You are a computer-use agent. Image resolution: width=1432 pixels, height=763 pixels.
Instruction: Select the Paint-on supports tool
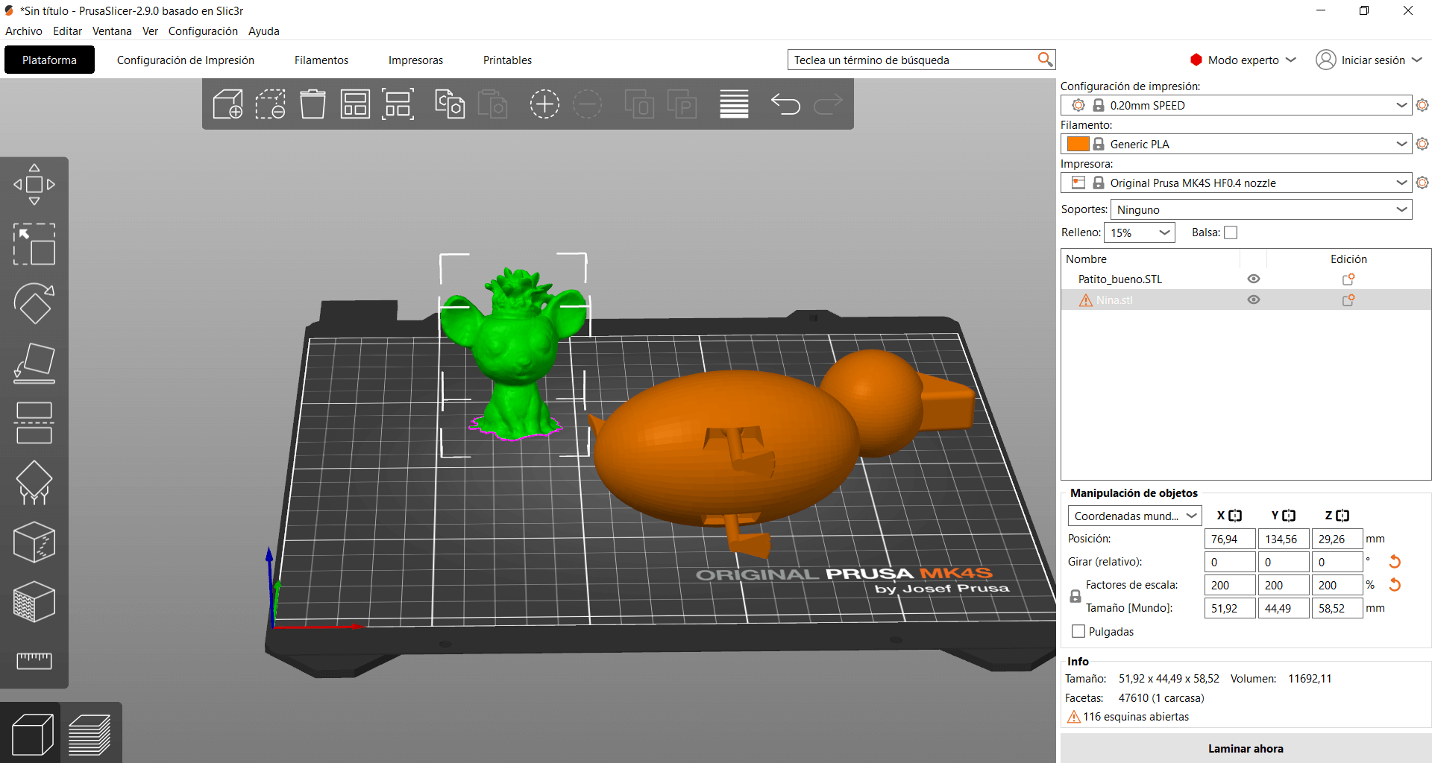coord(34,482)
